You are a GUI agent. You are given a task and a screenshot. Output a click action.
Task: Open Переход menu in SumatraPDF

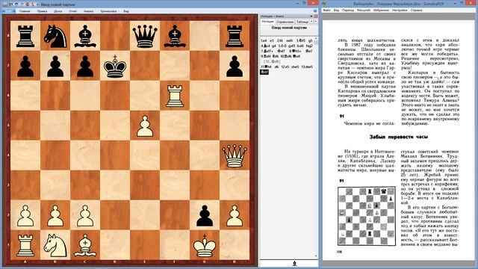pyautogui.click(x=348, y=10)
